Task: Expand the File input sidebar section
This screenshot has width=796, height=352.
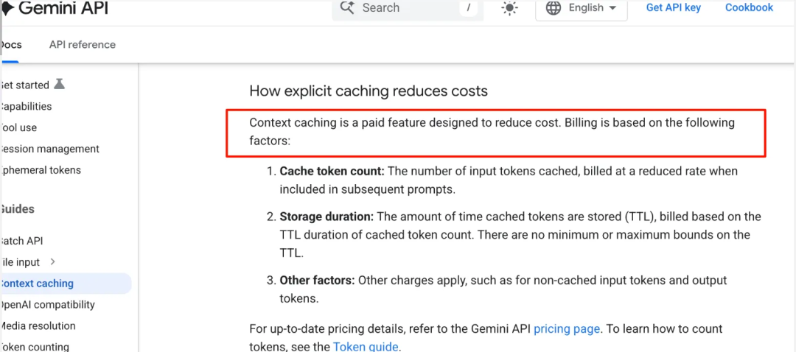Action: tap(53, 262)
